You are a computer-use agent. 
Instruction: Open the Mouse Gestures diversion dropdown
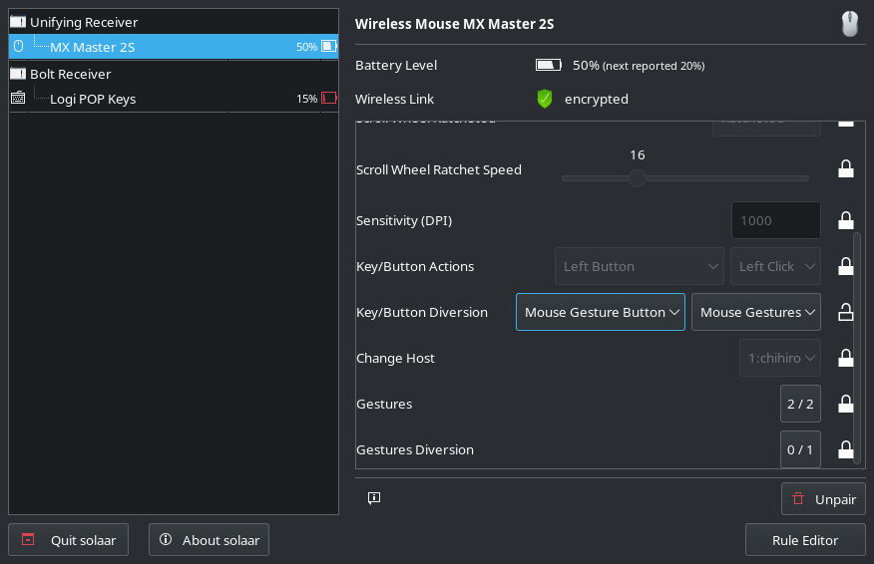(x=756, y=312)
